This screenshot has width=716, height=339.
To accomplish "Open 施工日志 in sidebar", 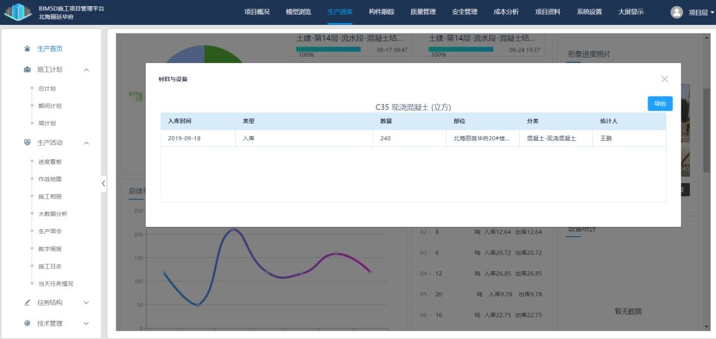I will [x=50, y=266].
